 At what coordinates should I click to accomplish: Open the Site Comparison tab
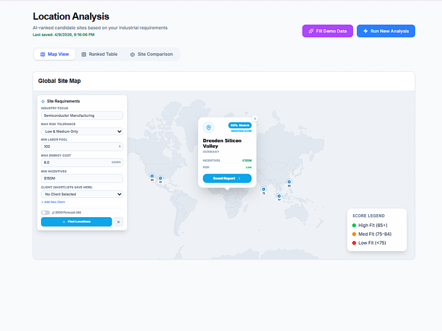point(151,54)
